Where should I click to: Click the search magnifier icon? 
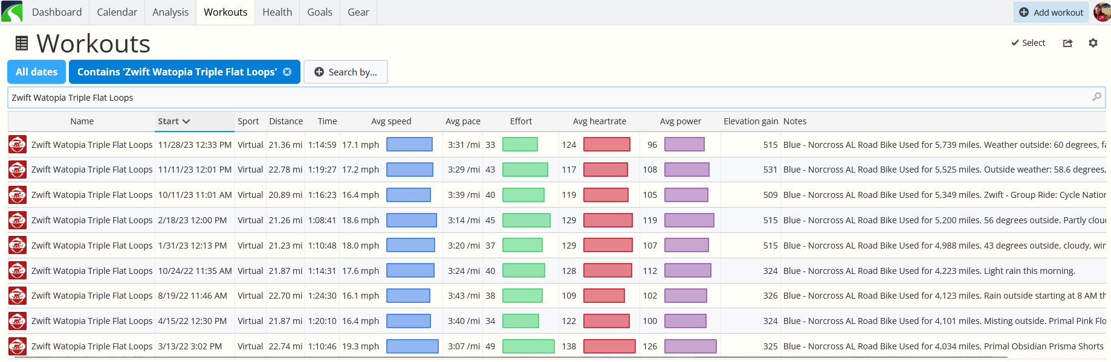(1096, 97)
